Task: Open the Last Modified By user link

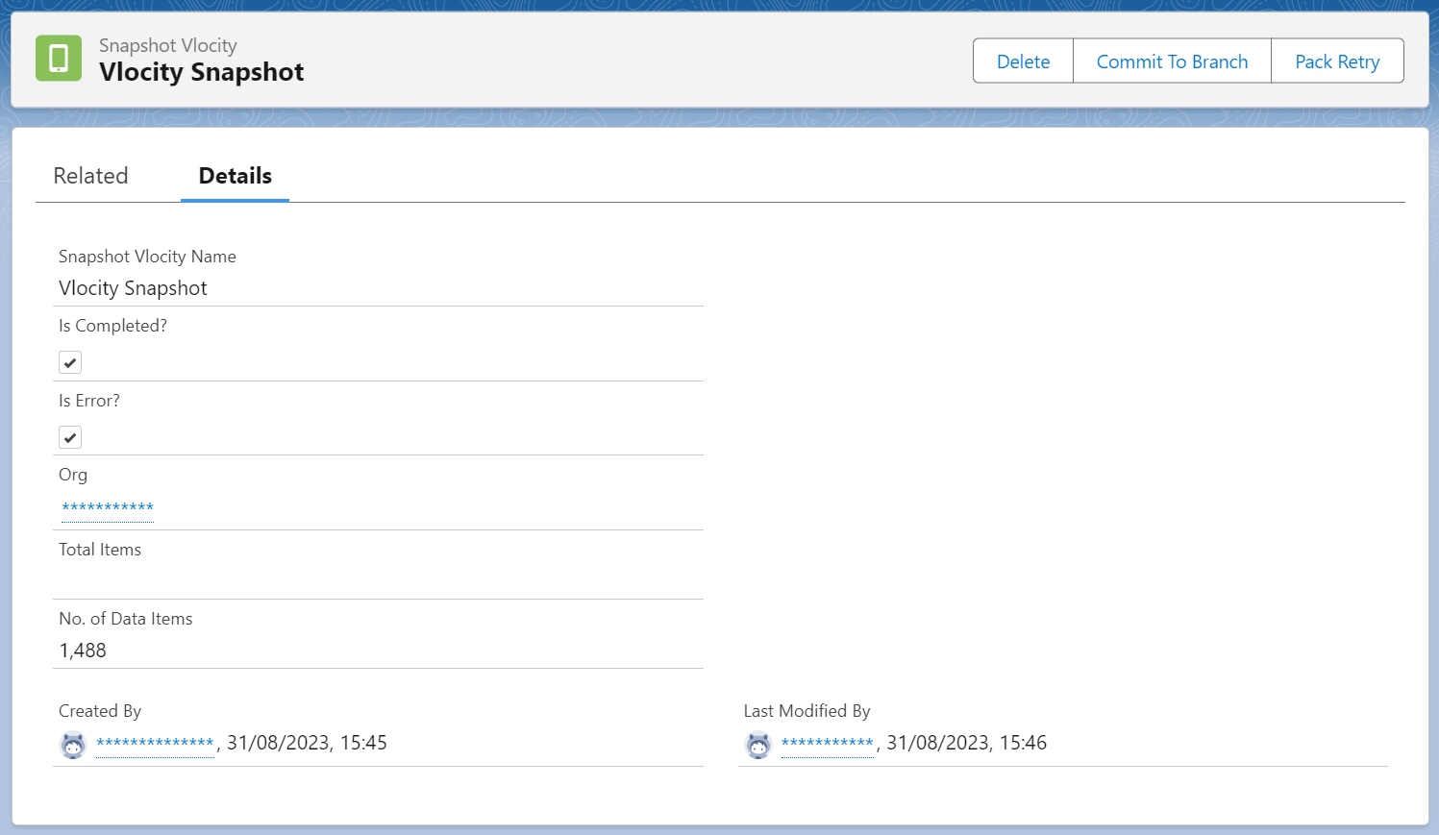Action: point(827,743)
